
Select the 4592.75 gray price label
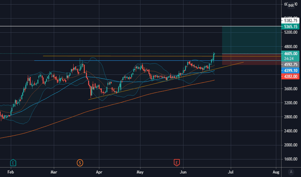tap(290, 65)
